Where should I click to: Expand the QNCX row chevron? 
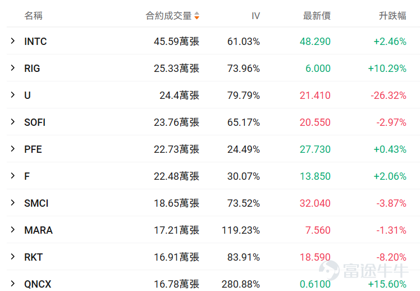tap(12, 284)
